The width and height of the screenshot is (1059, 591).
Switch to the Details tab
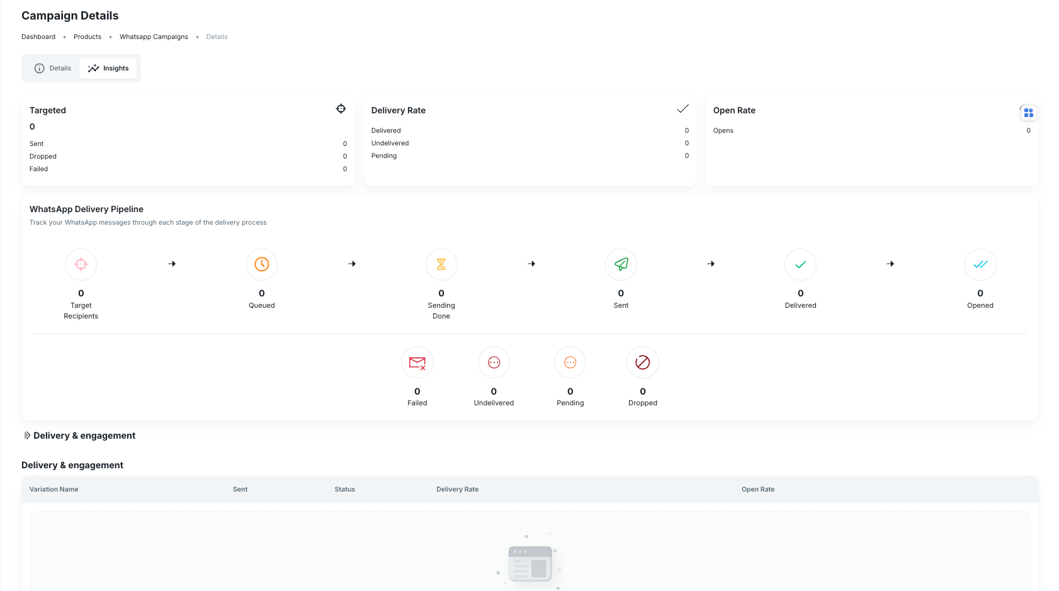[53, 68]
